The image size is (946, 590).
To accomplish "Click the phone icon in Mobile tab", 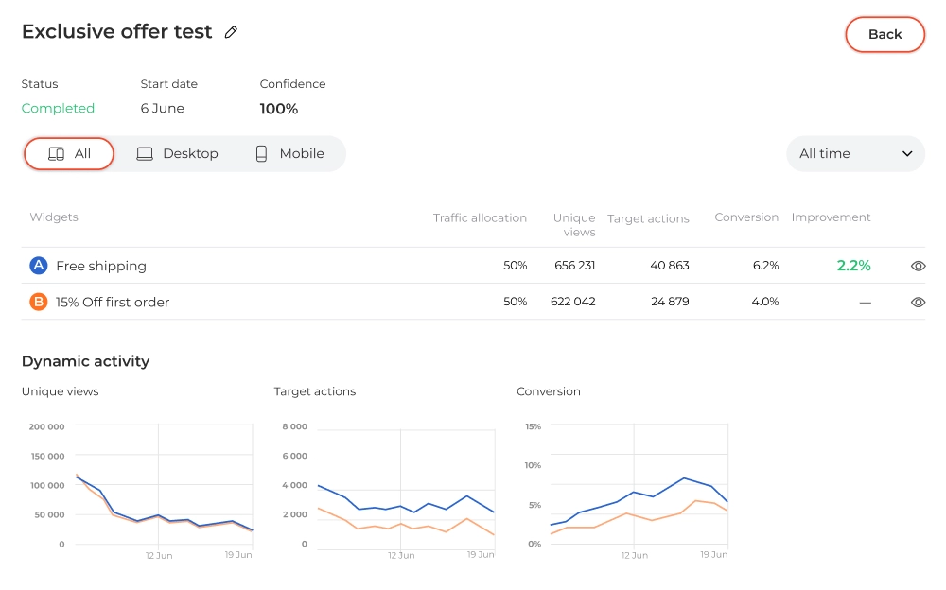I will pos(261,154).
